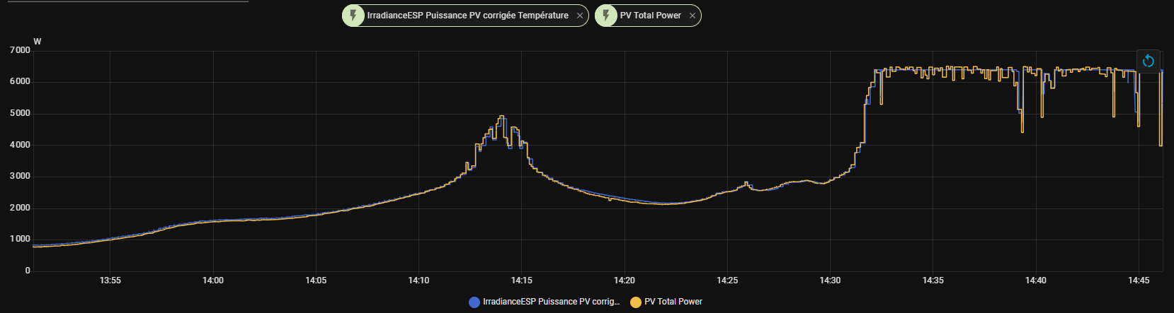Click the blue legend color dot
The image size is (1174, 313).
474,302
